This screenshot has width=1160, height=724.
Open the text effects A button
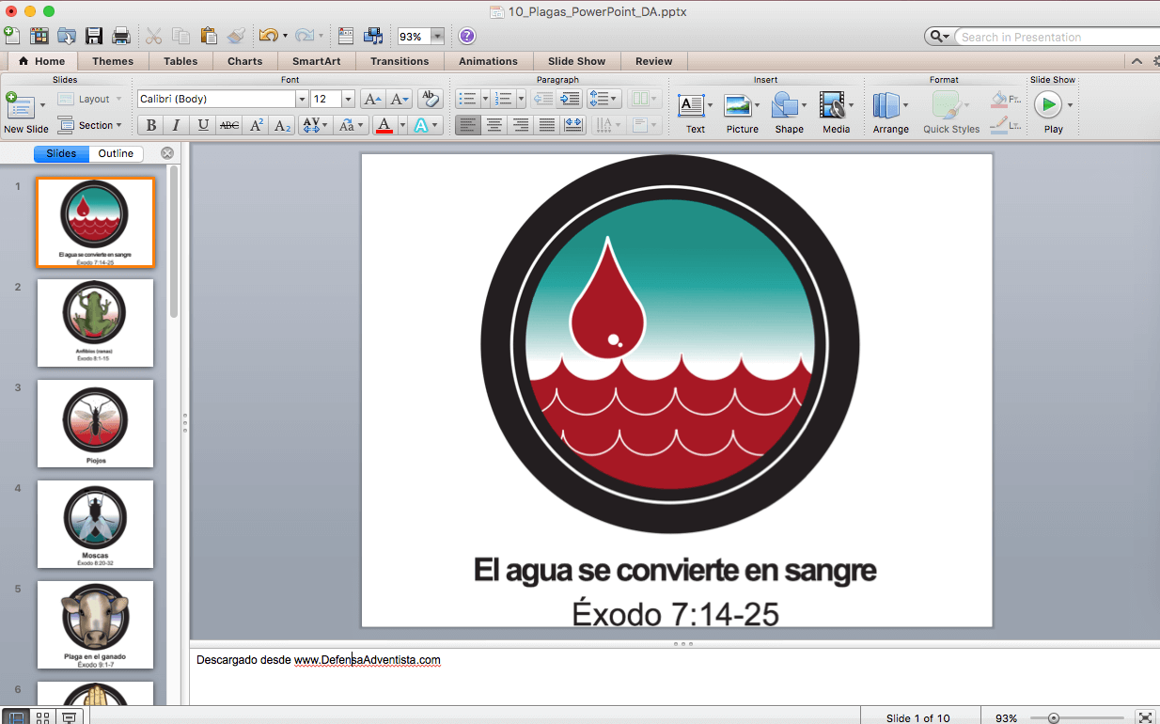point(422,125)
